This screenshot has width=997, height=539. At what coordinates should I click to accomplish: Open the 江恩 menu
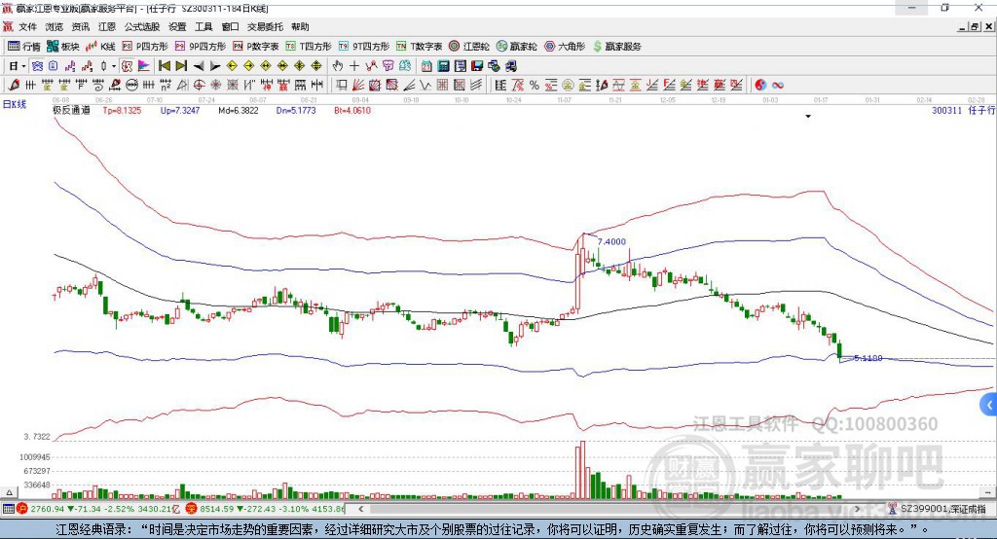tap(107, 26)
